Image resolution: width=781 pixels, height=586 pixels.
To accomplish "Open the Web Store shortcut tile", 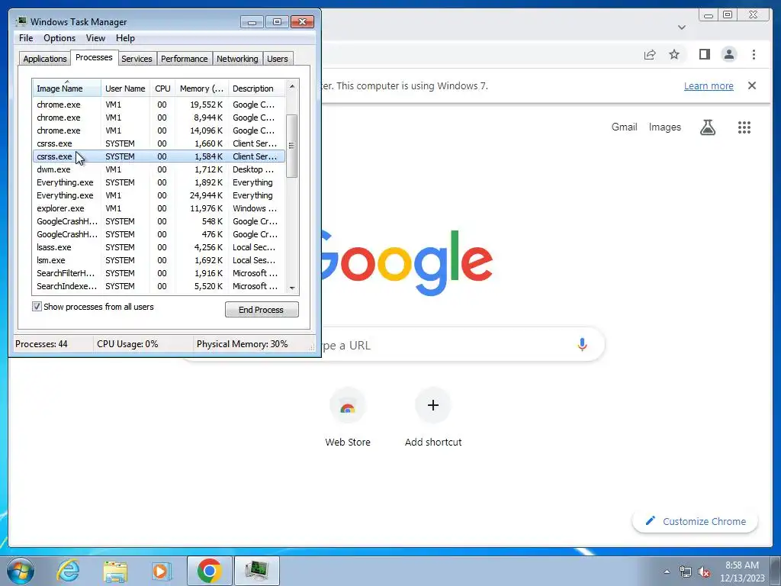I will (x=348, y=417).
